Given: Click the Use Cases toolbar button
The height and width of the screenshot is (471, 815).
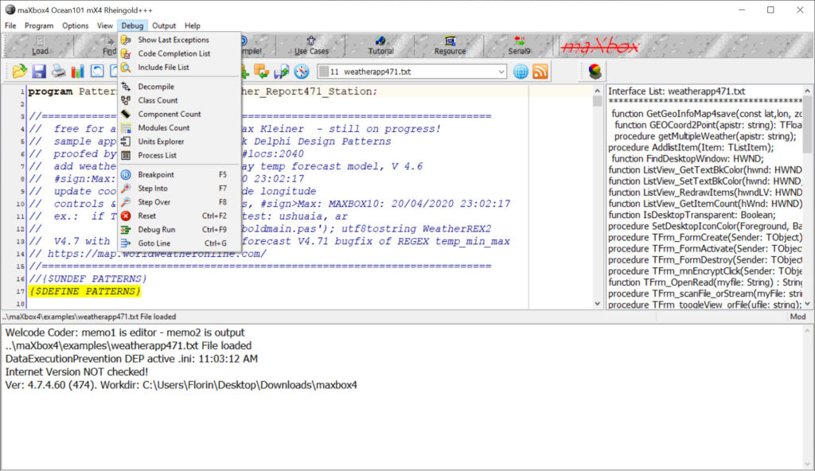Looking at the screenshot, I should [x=311, y=46].
